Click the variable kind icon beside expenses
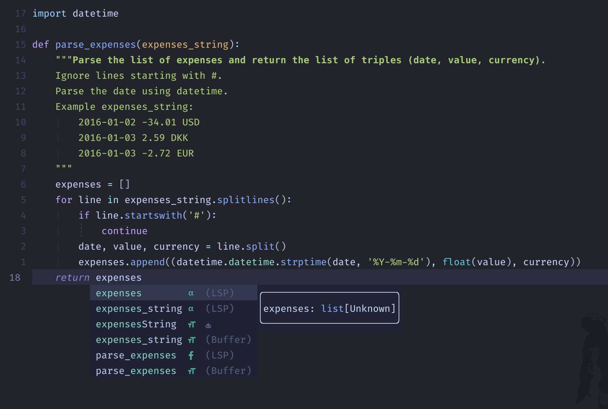This screenshot has height=409, width=608. tap(191, 293)
